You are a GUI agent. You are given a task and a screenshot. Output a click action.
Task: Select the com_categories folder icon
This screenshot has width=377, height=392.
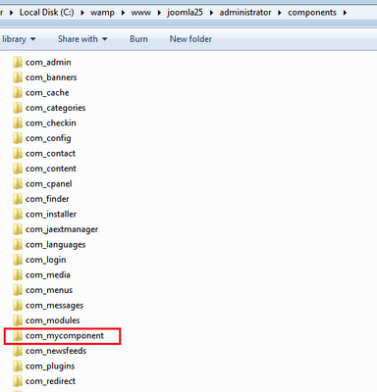coord(18,108)
